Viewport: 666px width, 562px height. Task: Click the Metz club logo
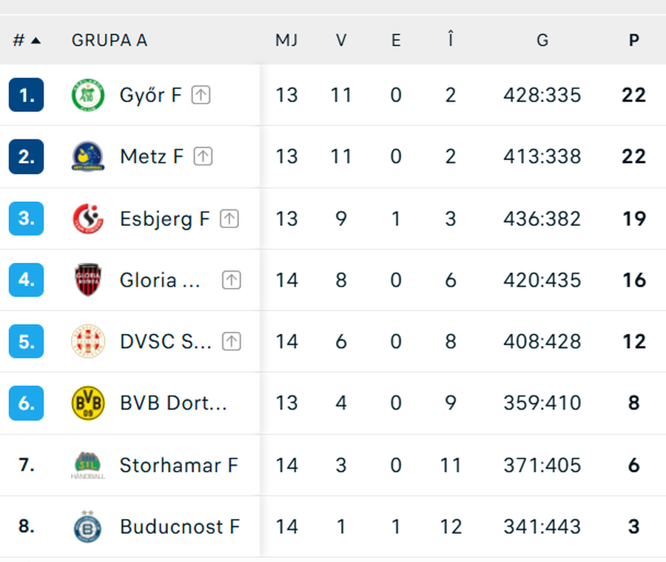click(x=89, y=156)
